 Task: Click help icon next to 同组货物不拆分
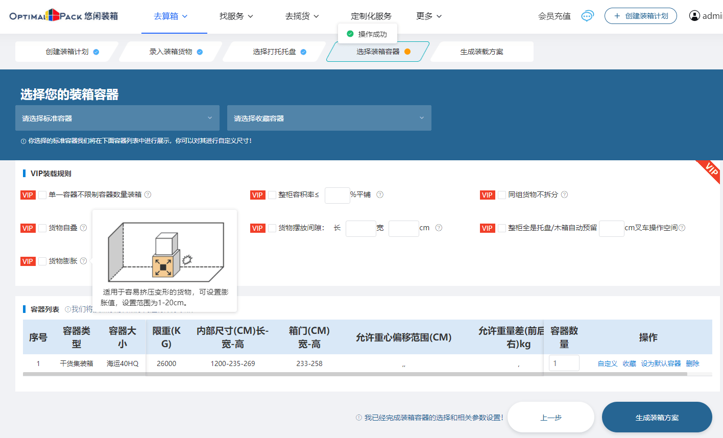(564, 194)
